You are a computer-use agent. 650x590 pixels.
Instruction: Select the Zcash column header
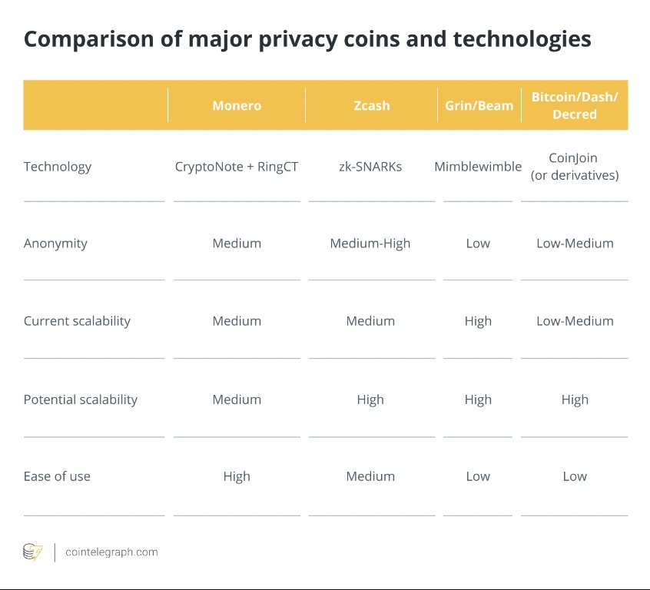click(371, 105)
